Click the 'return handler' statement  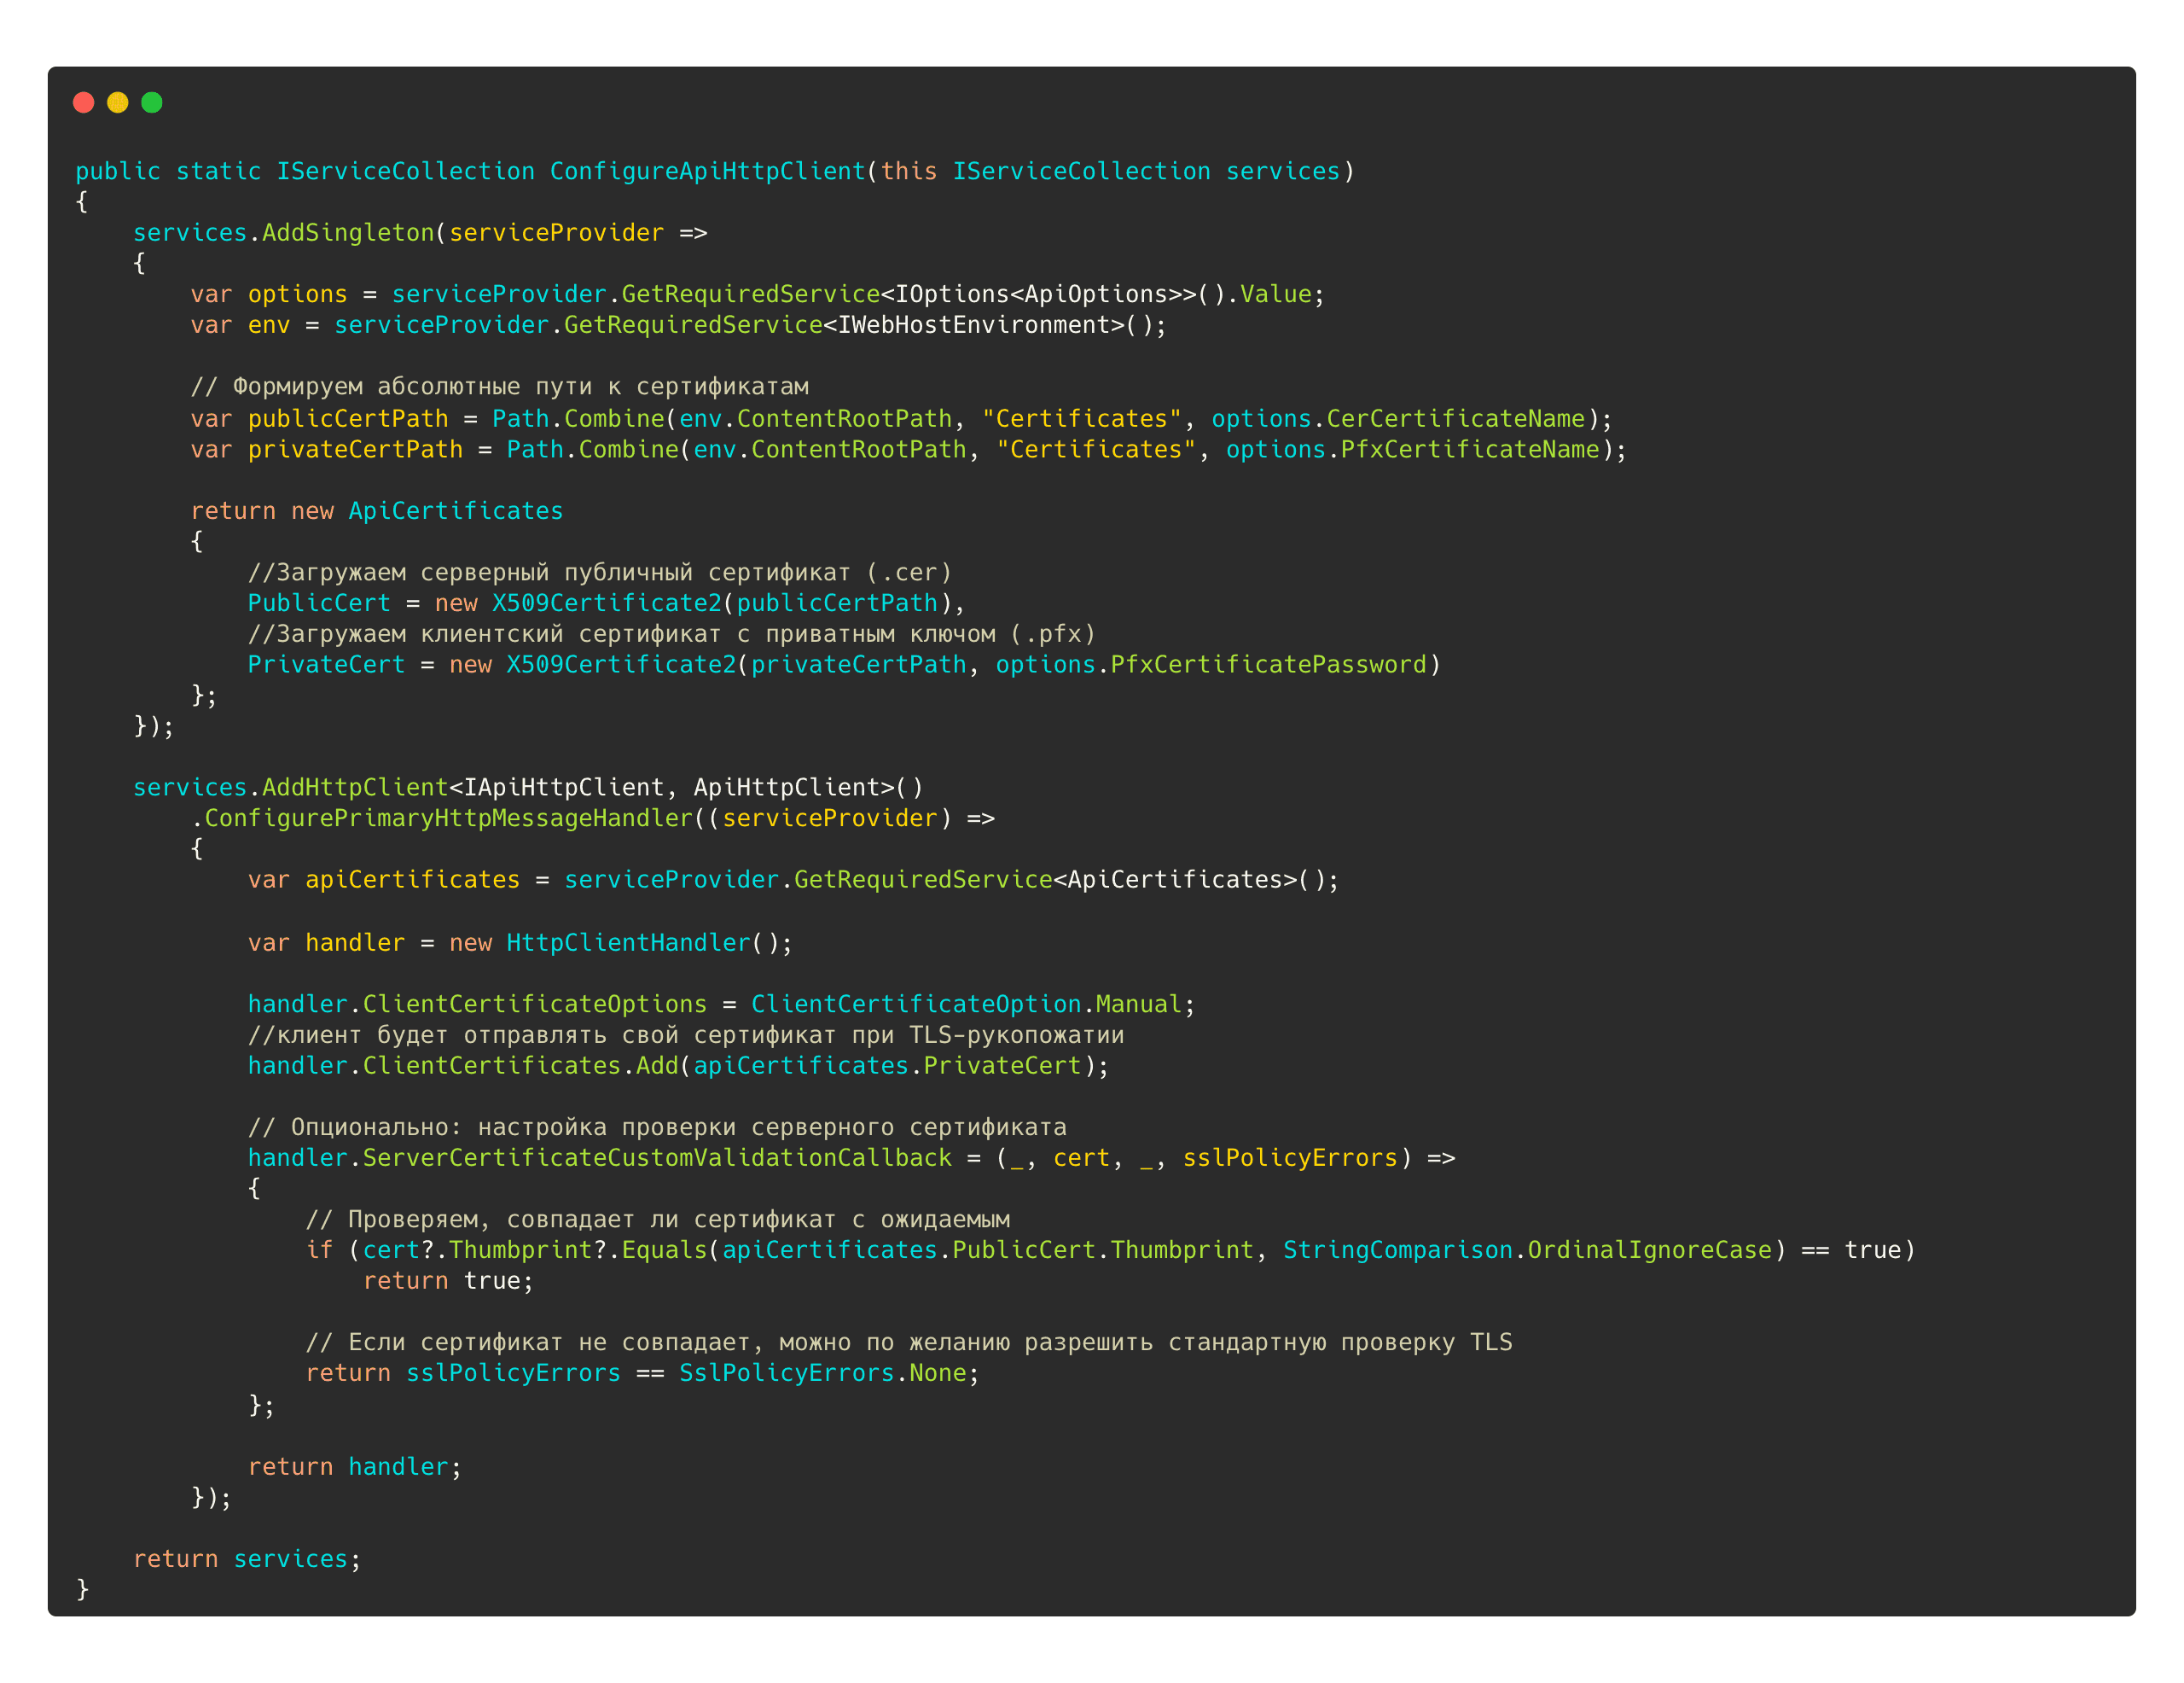[353, 1466]
